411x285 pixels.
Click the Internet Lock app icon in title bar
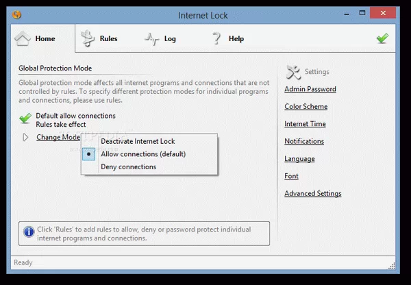(16, 14)
